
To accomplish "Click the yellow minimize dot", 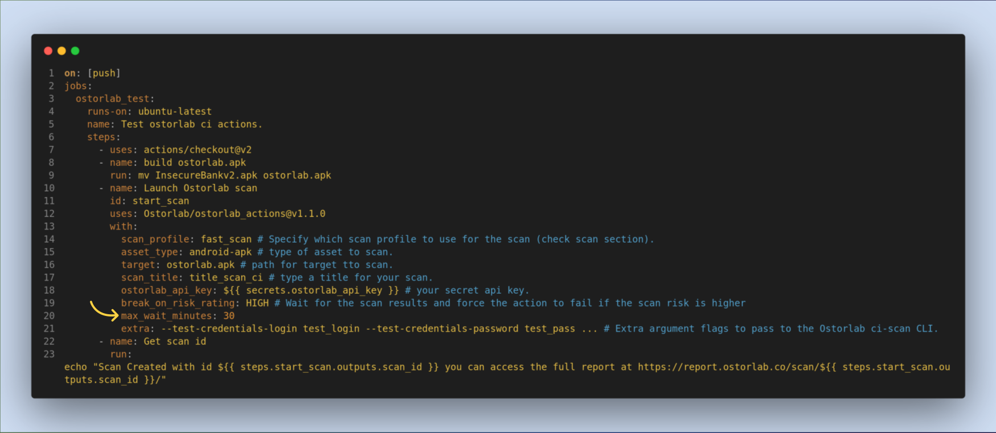I will [x=62, y=51].
